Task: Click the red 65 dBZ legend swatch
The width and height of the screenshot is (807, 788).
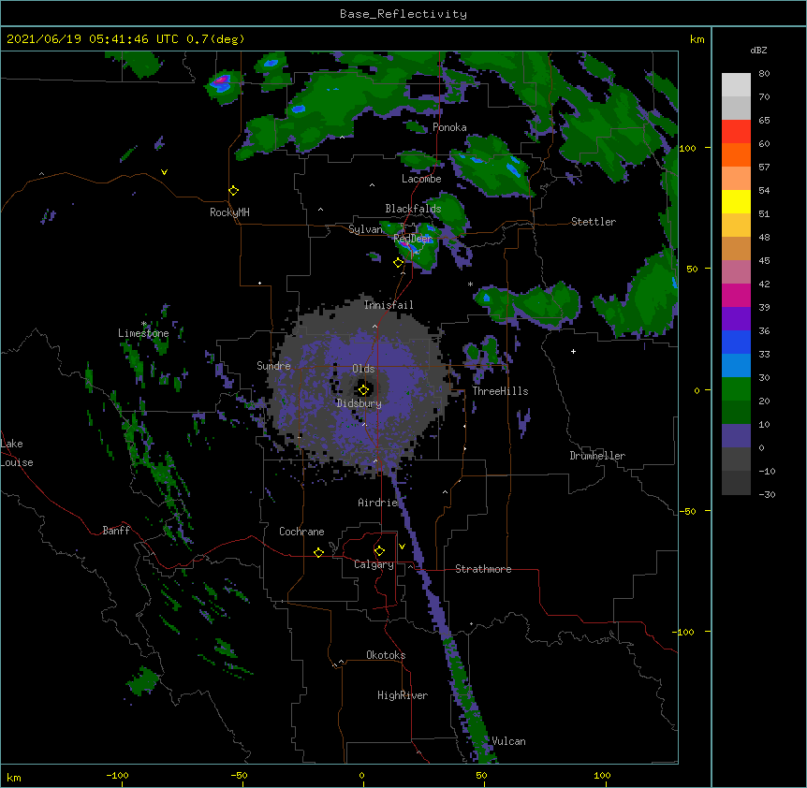Action: pos(736,131)
